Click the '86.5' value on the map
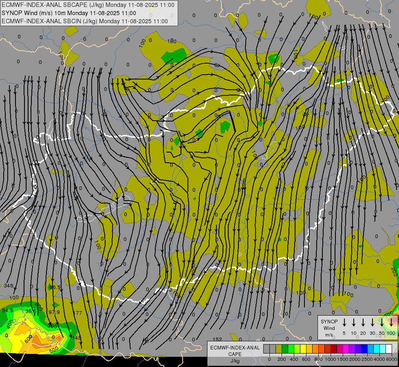Viewport: 399px width, 367px height. 55,287
